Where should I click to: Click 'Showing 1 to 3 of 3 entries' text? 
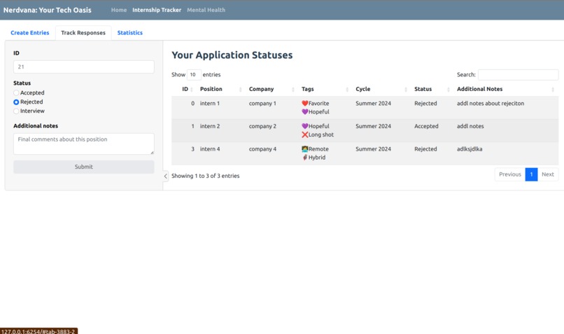pos(206,176)
